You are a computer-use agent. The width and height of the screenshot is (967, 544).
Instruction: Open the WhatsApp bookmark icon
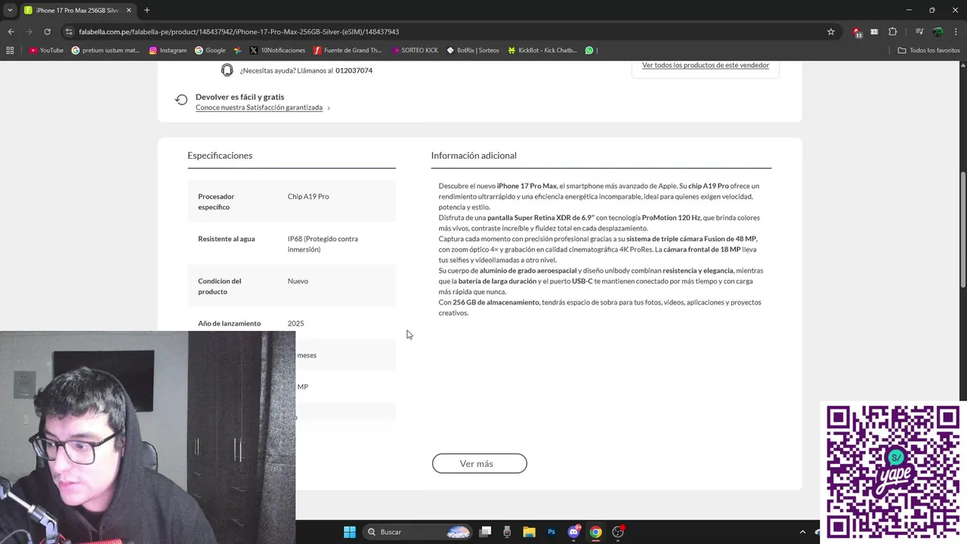tap(589, 51)
